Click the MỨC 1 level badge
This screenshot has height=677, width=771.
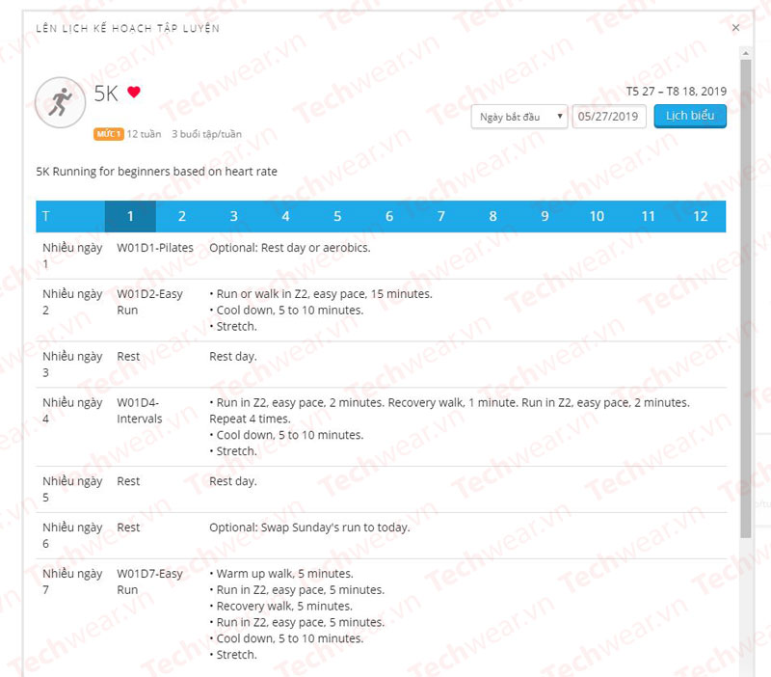point(109,134)
